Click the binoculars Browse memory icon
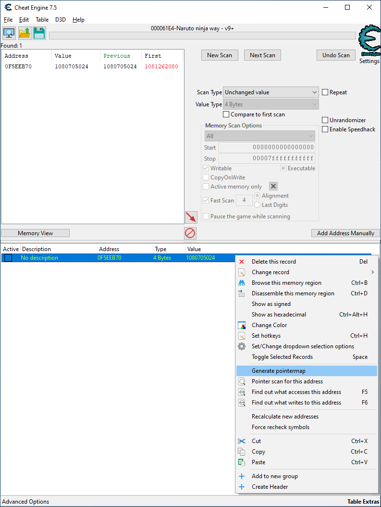 242,283
